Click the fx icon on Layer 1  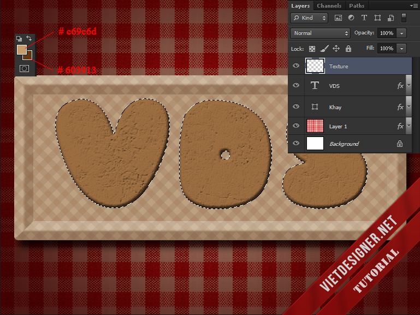400,126
